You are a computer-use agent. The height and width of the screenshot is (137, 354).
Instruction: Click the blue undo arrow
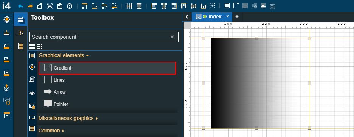(x=20, y=6)
